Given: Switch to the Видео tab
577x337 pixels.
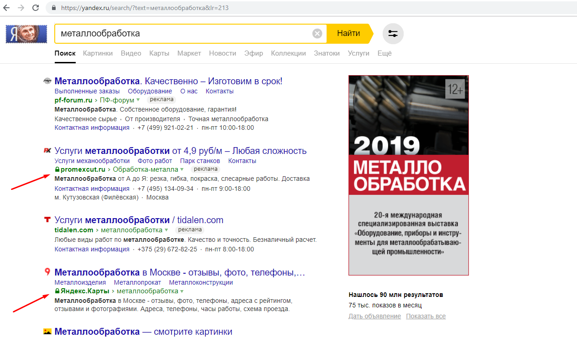Looking at the screenshot, I should pyautogui.click(x=131, y=53).
